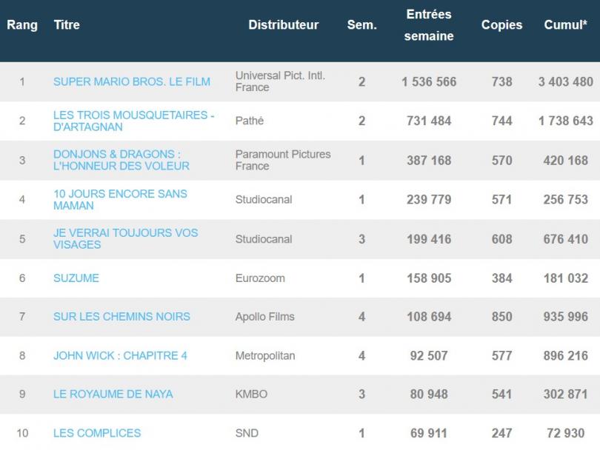This screenshot has height=450, width=600.
Task: Open SUR LES CHEMINS NOIRS link
Action: 121,317
